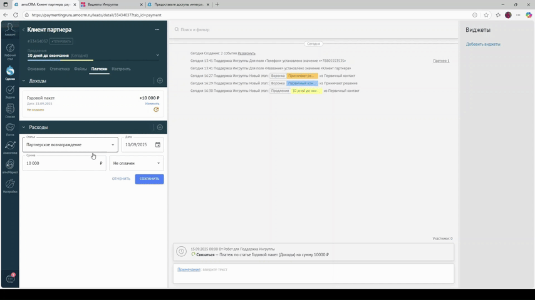Viewport: 535px width, 300px height.
Task: Expand collapsed events via Развернуть
Action: (246, 54)
